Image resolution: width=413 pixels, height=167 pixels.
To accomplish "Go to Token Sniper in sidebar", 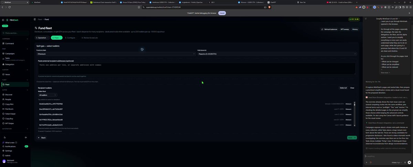I will 11,113.
